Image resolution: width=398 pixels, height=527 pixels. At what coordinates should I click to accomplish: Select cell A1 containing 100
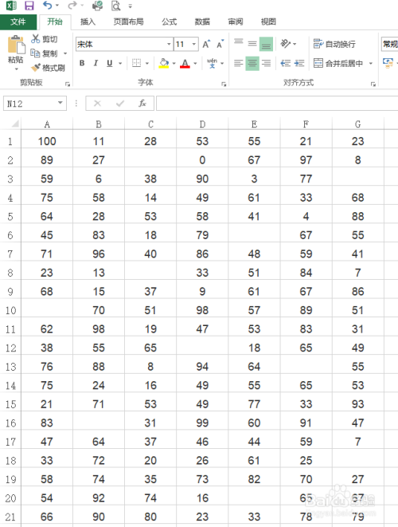(47, 141)
